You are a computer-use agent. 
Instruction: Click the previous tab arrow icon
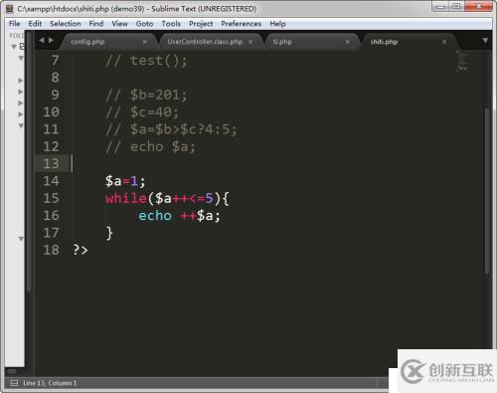[x=42, y=40]
